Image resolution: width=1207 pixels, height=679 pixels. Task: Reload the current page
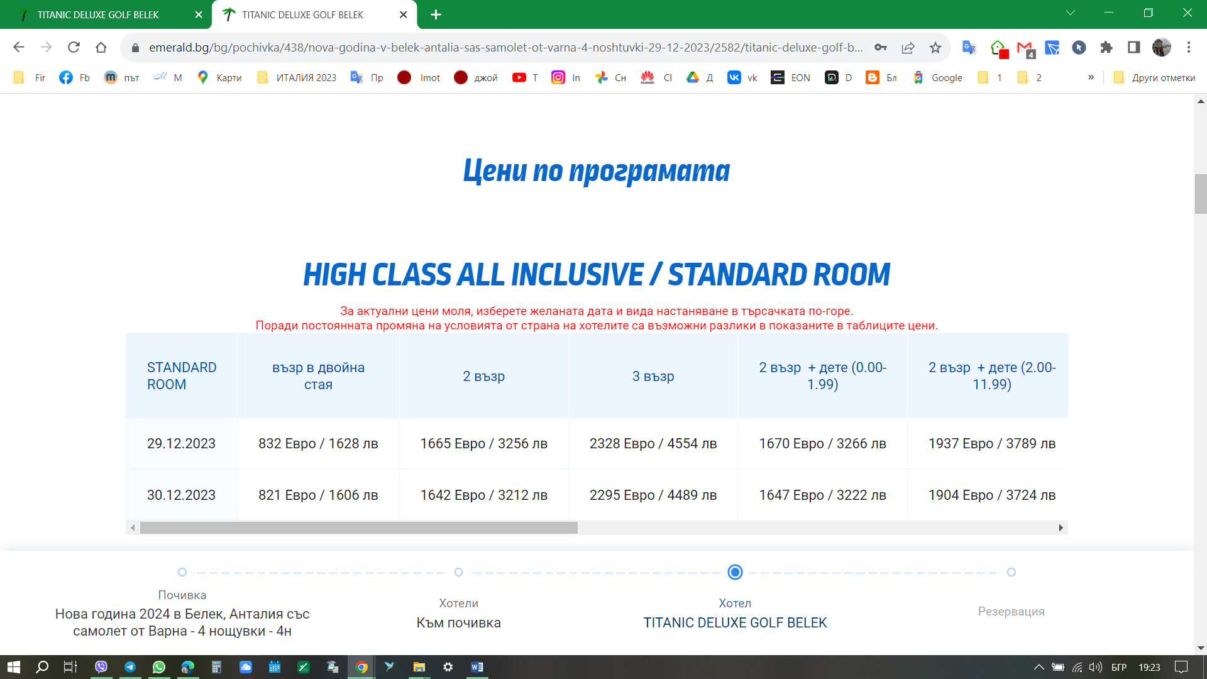point(74,47)
